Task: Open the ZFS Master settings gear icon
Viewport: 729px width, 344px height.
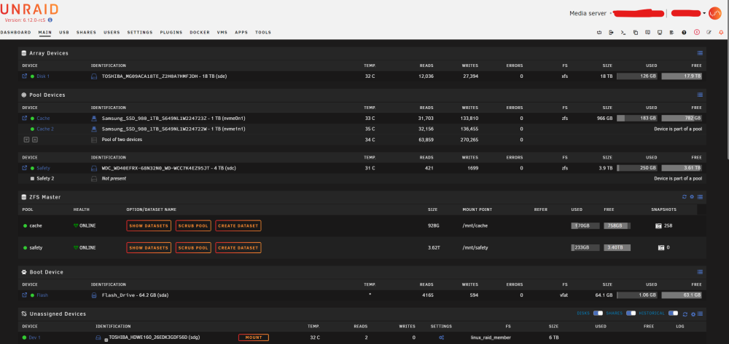Action: click(692, 197)
